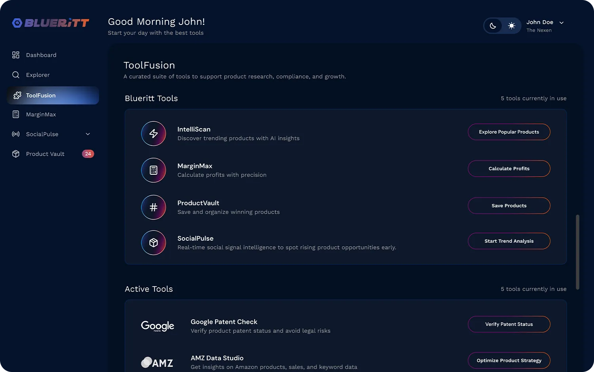The width and height of the screenshot is (594, 372).
Task: Click the vertical page scrollbar thumb
Action: point(578,252)
